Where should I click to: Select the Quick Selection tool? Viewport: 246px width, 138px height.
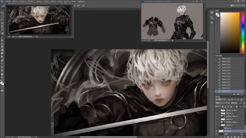point(2,23)
